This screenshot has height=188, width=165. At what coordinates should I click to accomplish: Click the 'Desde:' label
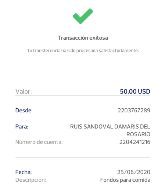(24, 111)
